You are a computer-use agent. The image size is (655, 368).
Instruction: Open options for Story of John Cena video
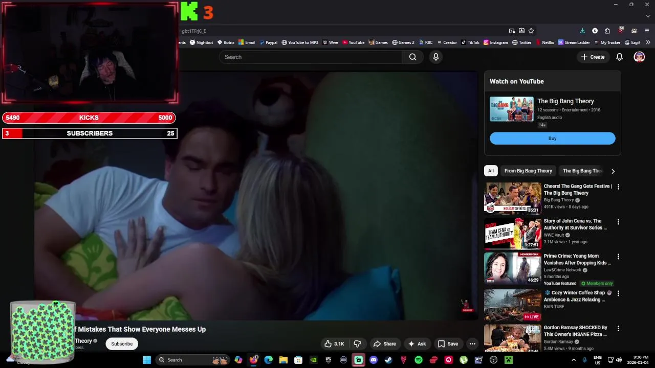click(618, 222)
